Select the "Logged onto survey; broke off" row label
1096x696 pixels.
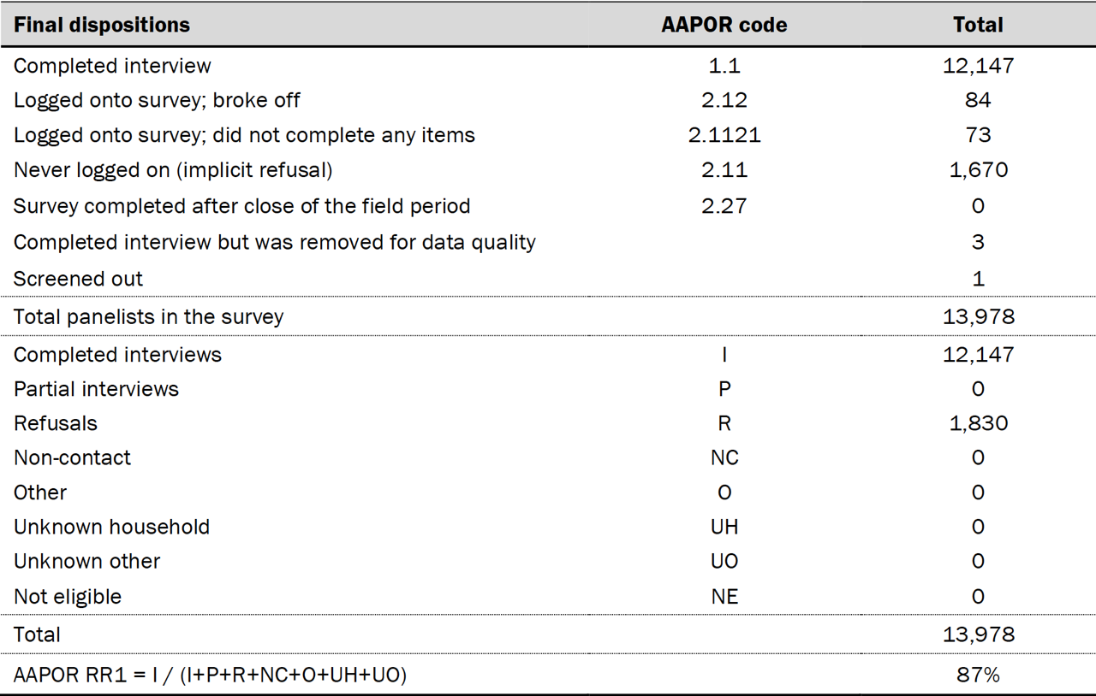coord(157,100)
